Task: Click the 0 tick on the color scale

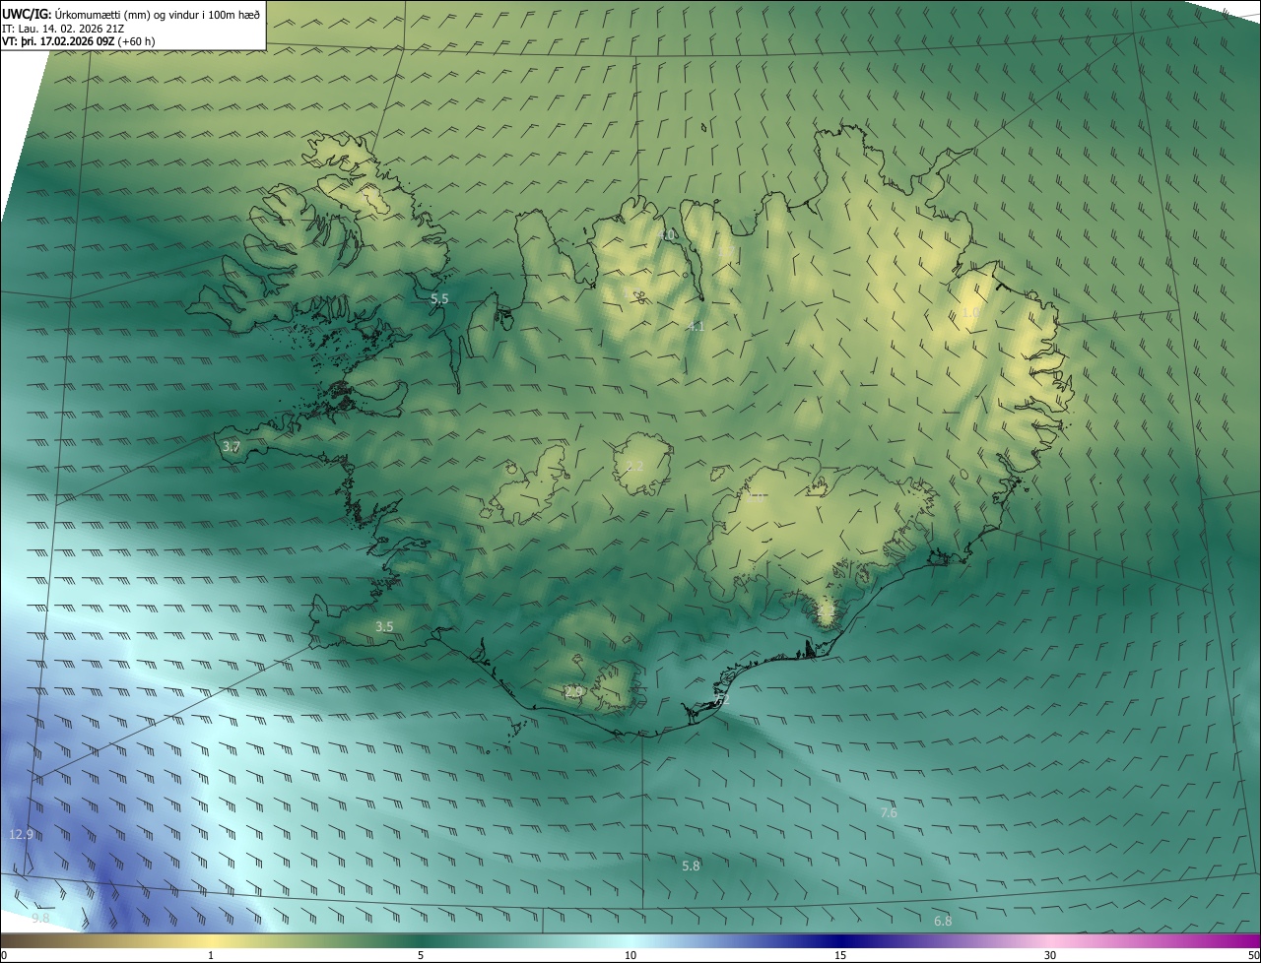Action: click(4, 956)
